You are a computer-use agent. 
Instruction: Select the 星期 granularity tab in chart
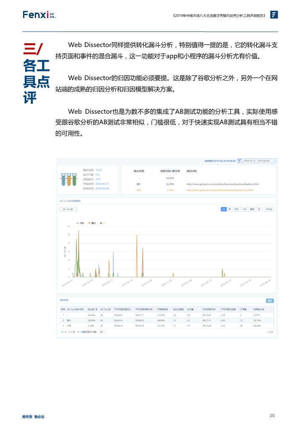pos(252,209)
